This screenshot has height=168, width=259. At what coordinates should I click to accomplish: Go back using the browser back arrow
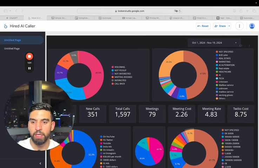(x=16, y=11)
